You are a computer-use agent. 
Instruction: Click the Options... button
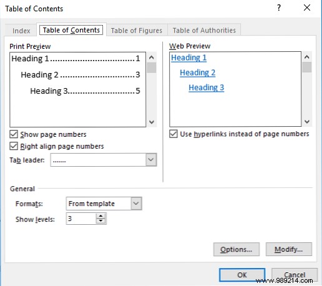237,249
